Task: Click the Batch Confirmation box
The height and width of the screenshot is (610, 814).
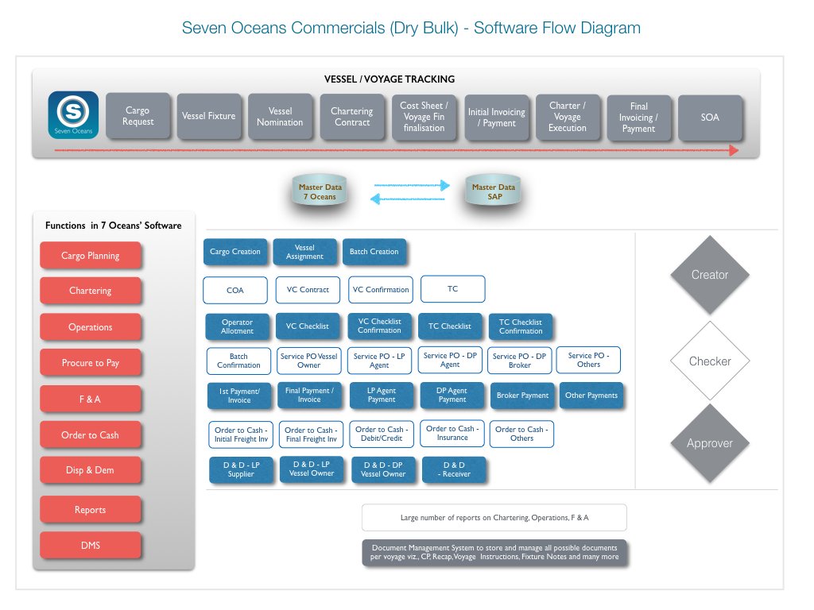Action: [x=238, y=361]
